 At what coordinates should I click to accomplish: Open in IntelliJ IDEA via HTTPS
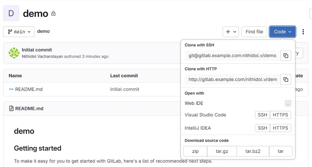click(280, 128)
